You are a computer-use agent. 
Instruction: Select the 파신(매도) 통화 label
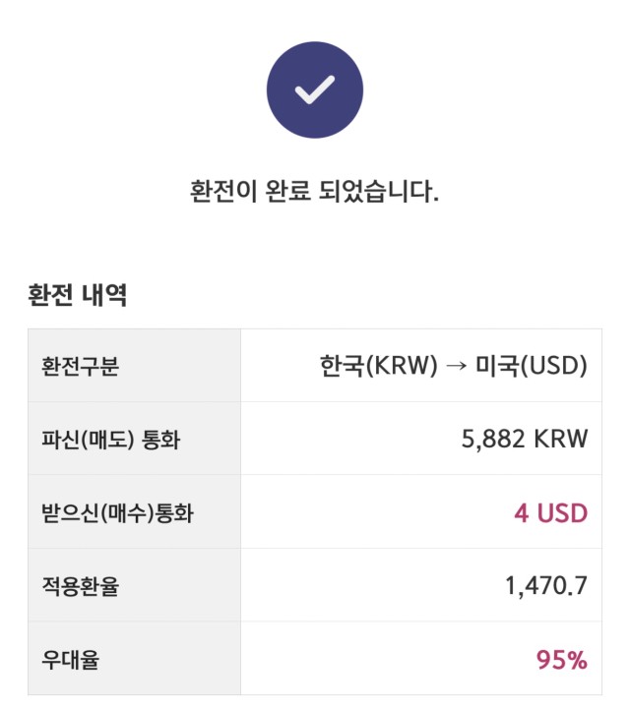(x=111, y=439)
